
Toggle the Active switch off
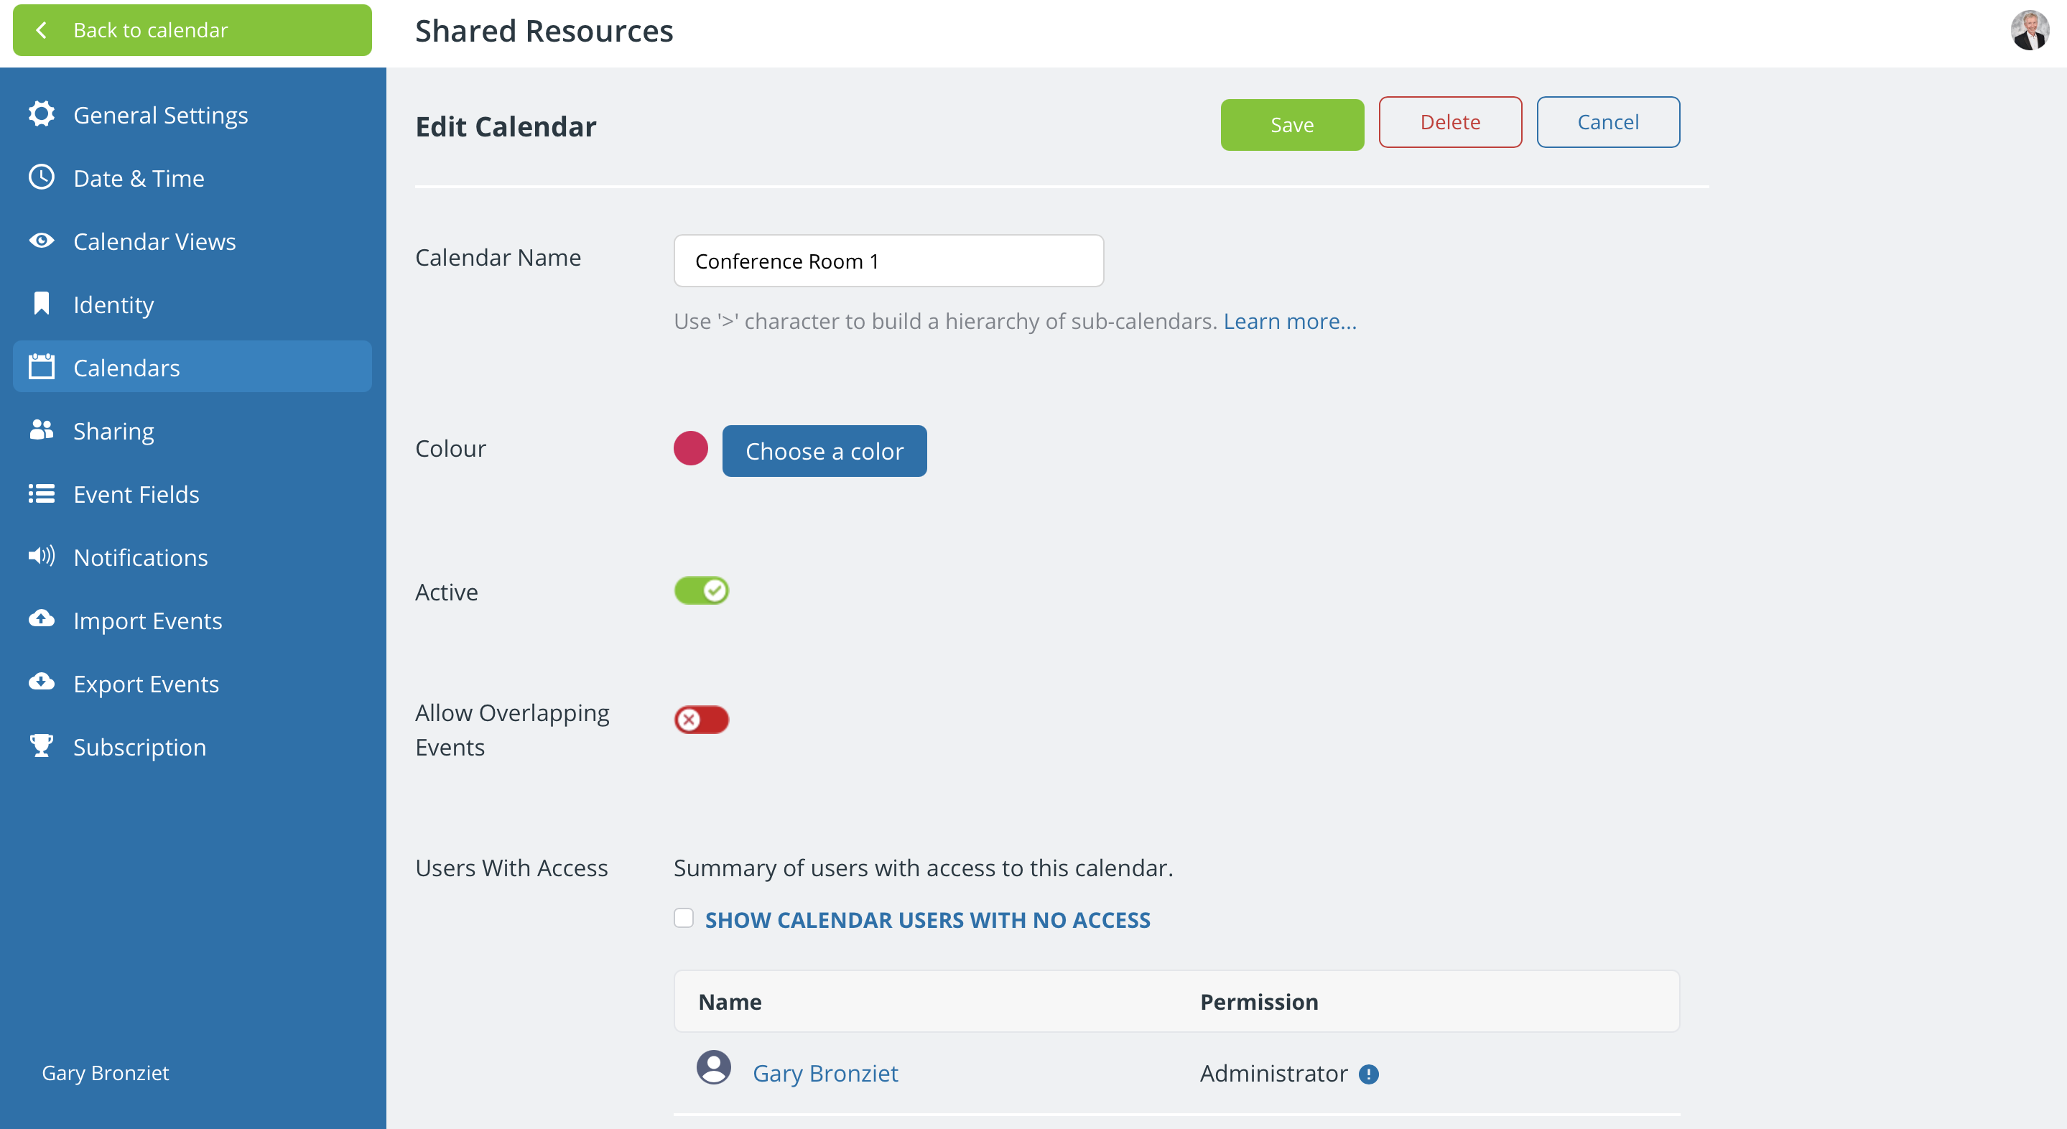coord(701,591)
